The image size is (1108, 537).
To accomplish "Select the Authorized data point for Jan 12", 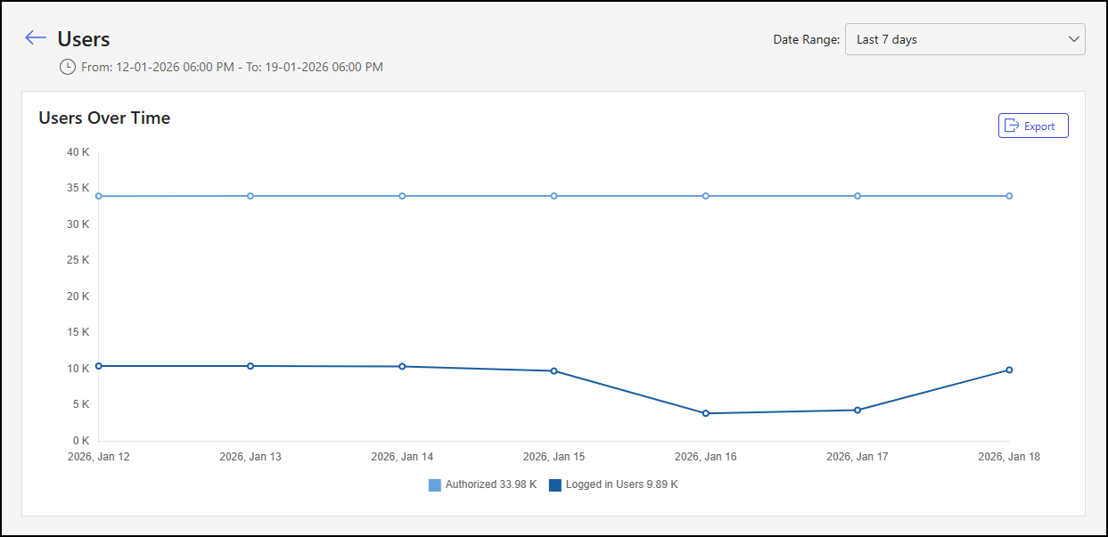I will (99, 196).
